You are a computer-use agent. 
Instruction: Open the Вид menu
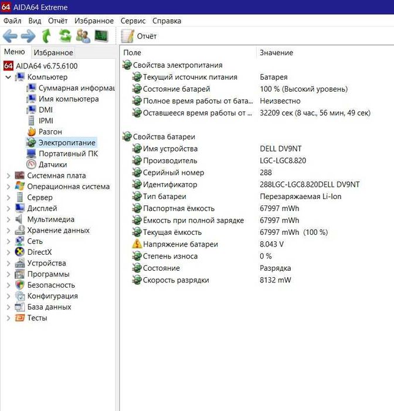click(35, 21)
